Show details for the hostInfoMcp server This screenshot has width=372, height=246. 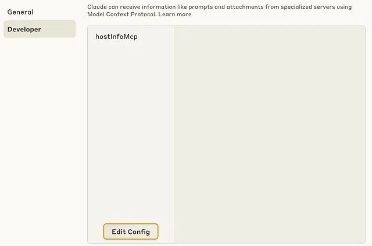pos(116,37)
